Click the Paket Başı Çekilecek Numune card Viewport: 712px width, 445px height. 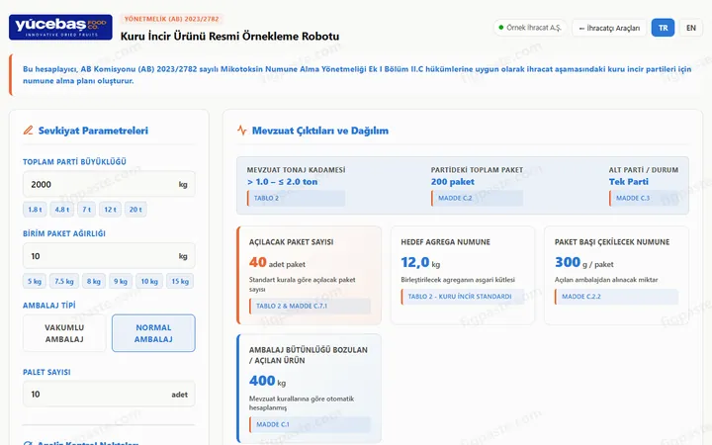click(616, 276)
